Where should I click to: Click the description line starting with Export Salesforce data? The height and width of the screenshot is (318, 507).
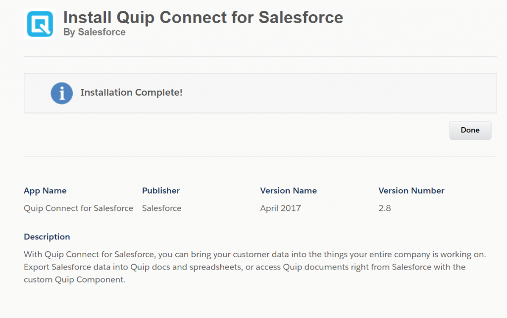point(245,267)
